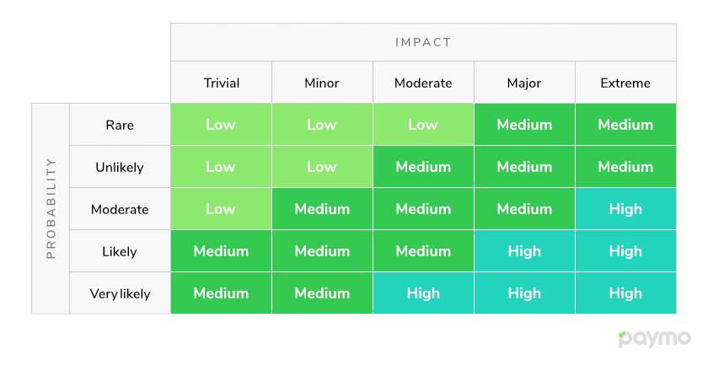Select the High cell for Likely and Major
Image resolution: width=708 pixels, height=365 pixels.
(524, 251)
